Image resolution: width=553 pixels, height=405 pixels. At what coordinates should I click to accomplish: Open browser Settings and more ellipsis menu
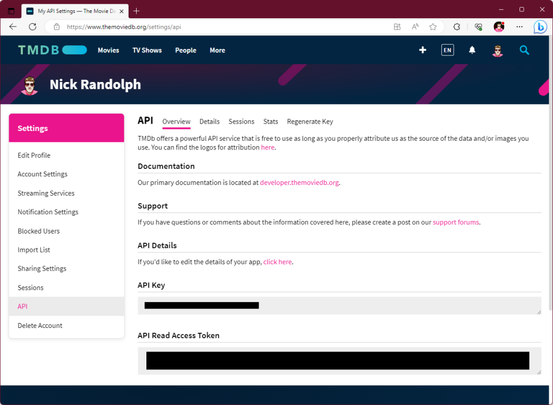520,26
